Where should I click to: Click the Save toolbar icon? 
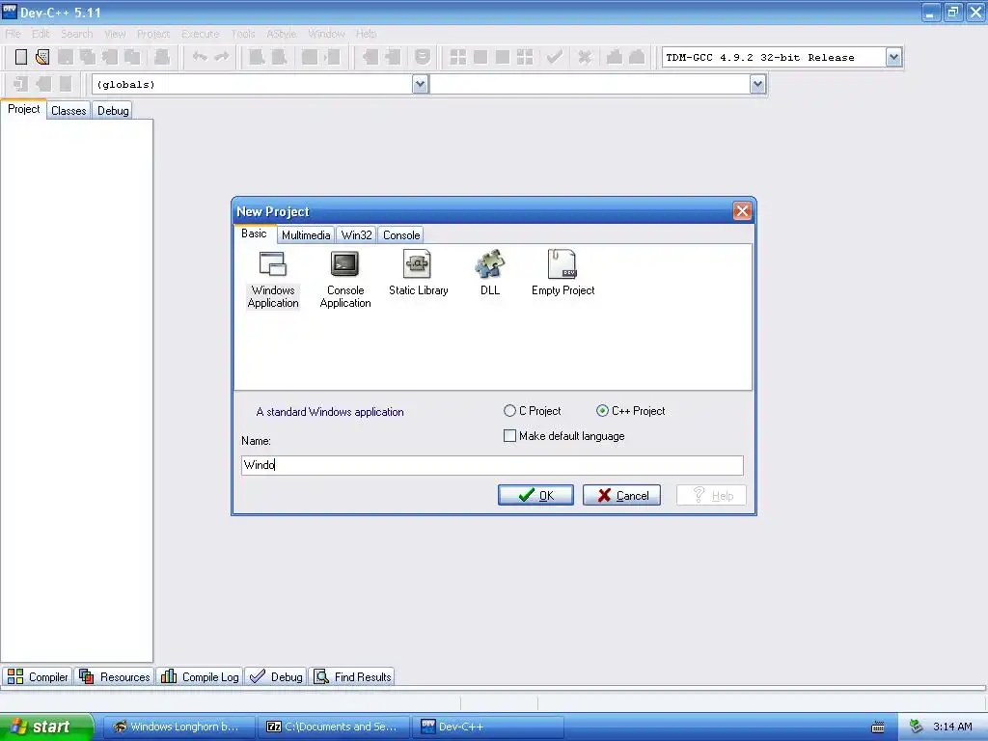(65, 57)
